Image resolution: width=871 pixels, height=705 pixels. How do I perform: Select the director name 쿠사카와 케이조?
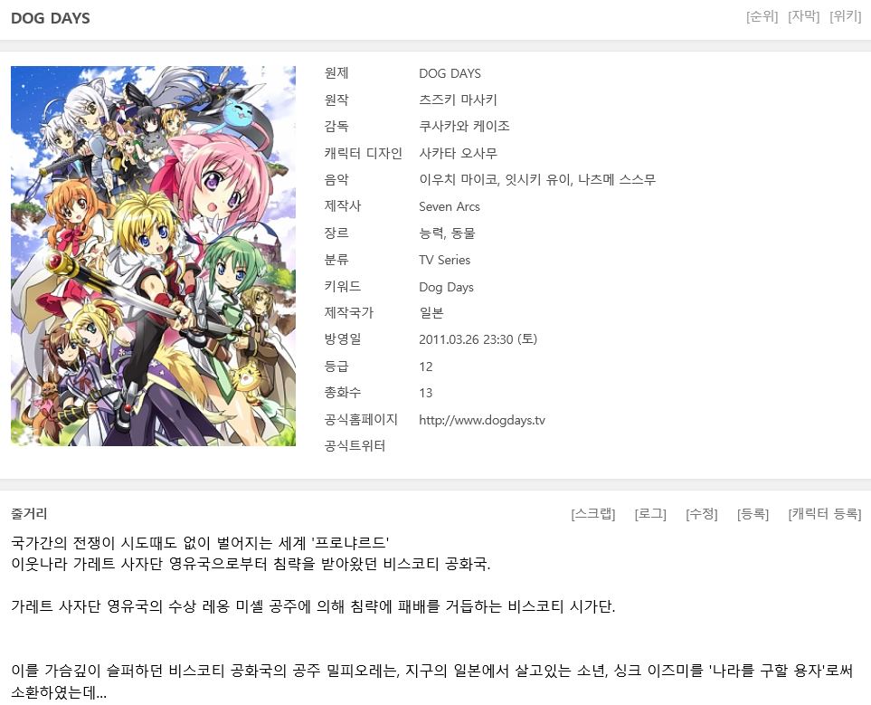point(464,126)
